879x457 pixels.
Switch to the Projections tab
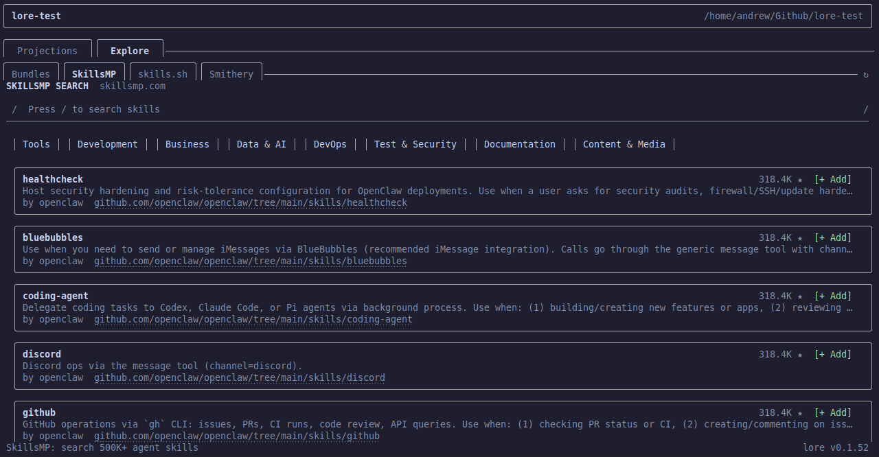click(x=47, y=51)
